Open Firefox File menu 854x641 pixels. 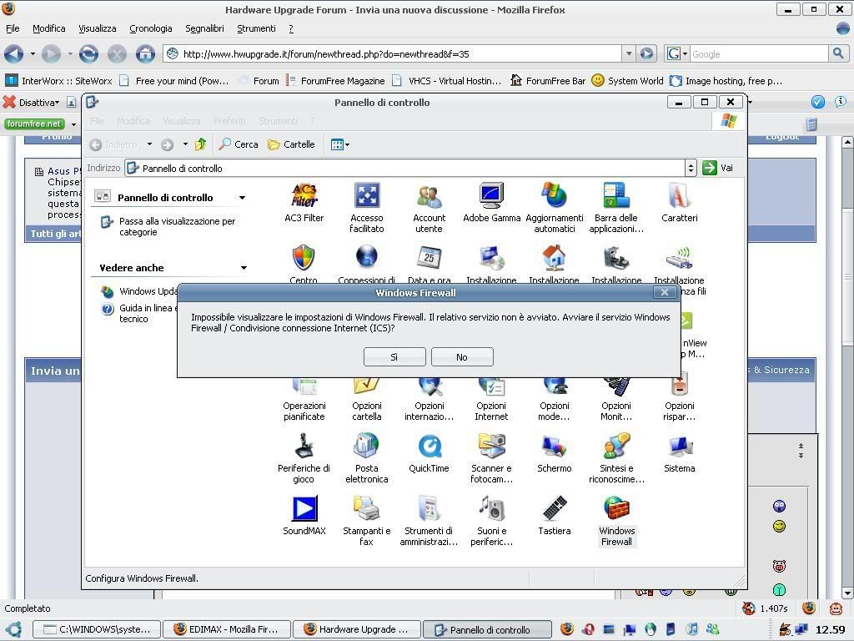coord(13,28)
